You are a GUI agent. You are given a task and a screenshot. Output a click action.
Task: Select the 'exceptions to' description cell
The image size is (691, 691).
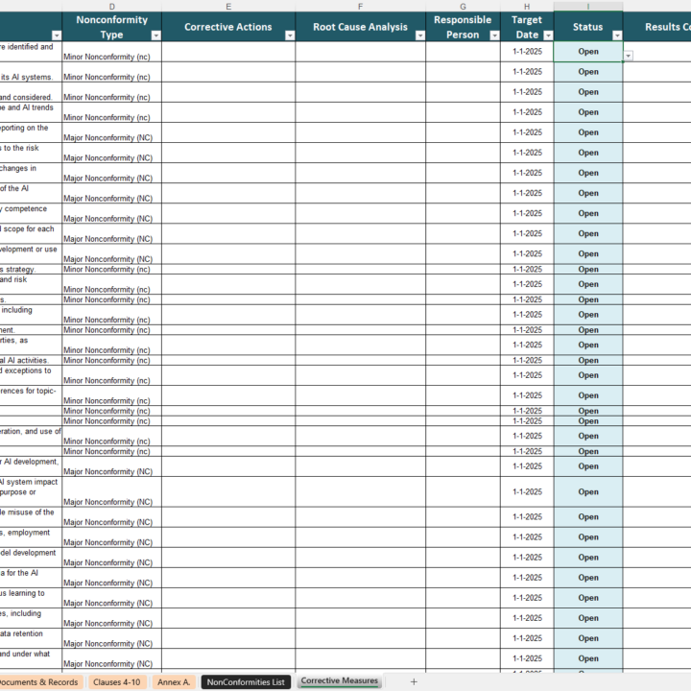coord(31,375)
